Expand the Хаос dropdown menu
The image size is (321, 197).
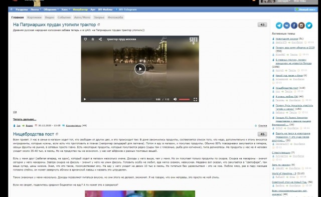pos(66,10)
